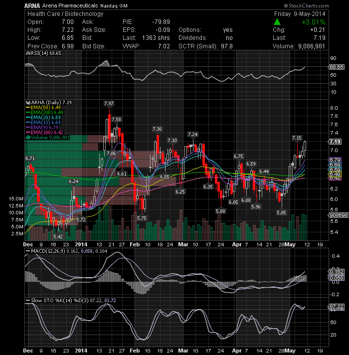Click the Nasdaq GM exchange label
The height and width of the screenshot is (355, 349).
(114, 6)
